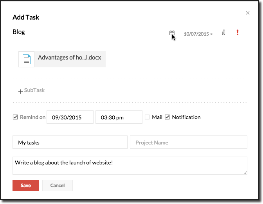Uncheck the Remind on checkbox
263x204 pixels.
16,117
